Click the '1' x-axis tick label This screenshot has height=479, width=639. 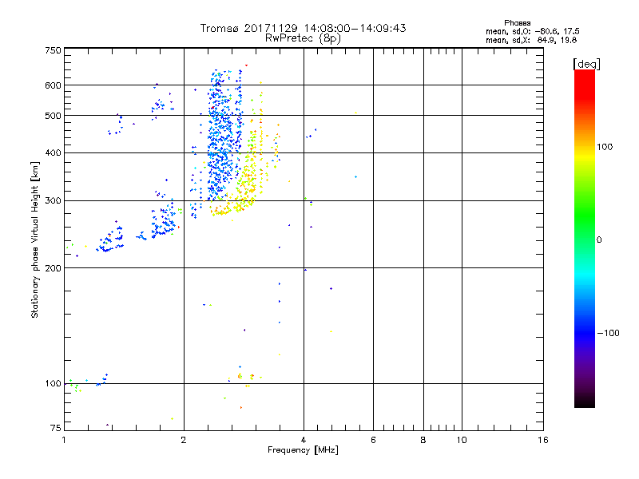tap(64, 440)
